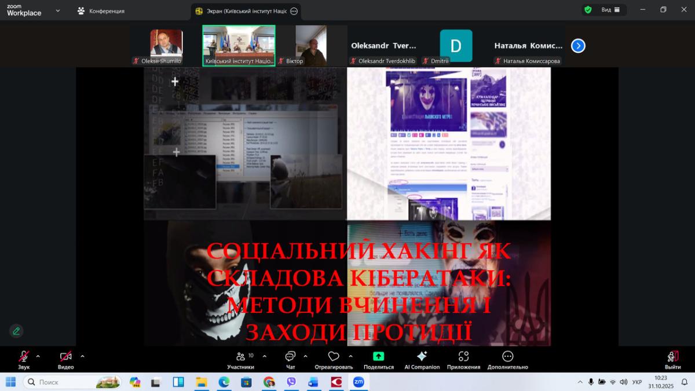Image resolution: width=695 pixels, height=391 pixels.
Task: Select Oleksandr Tverdokhlib participant tile
Action: point(383,46)
